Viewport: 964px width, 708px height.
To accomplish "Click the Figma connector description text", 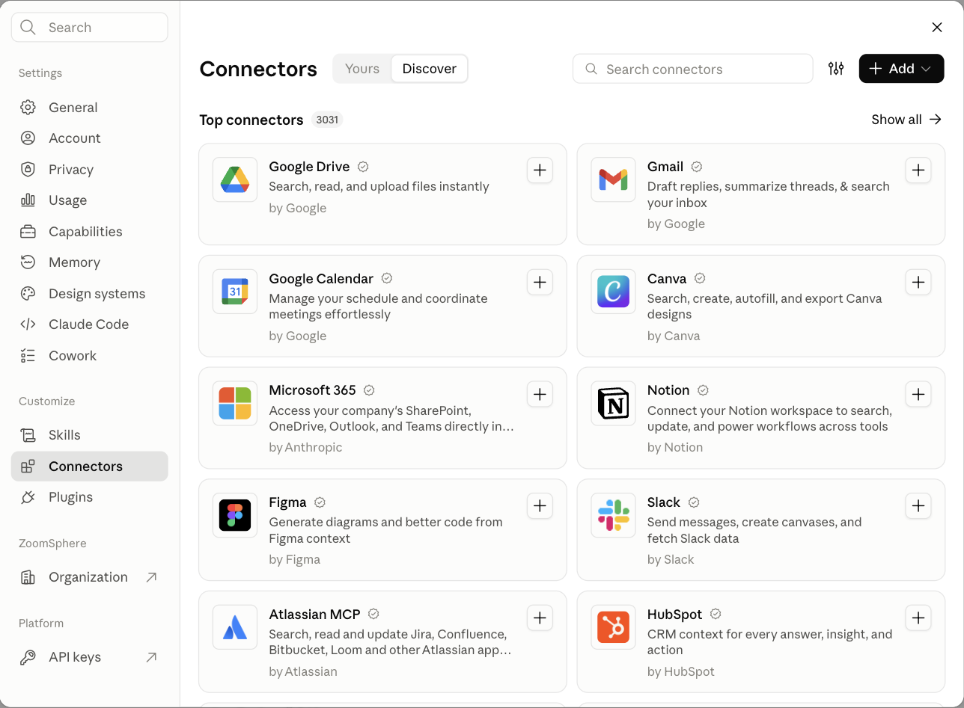I will 385,530.
